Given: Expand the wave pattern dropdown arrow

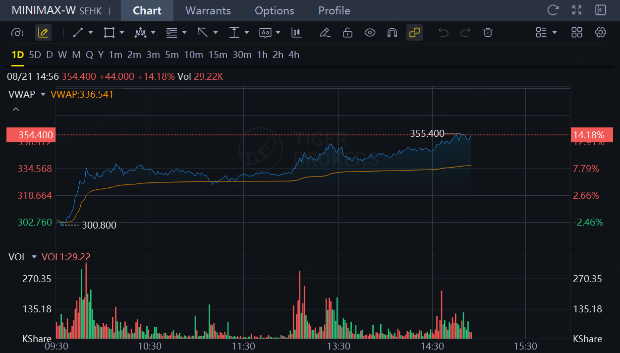Looking at the screenshot, I should click(x=153, y=33).
